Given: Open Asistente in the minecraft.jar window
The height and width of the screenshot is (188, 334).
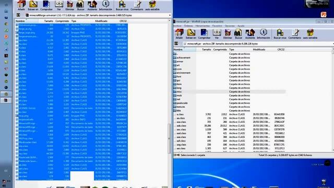Looking at the screenshot, I should pyautogui.click(x=250, y=34).
